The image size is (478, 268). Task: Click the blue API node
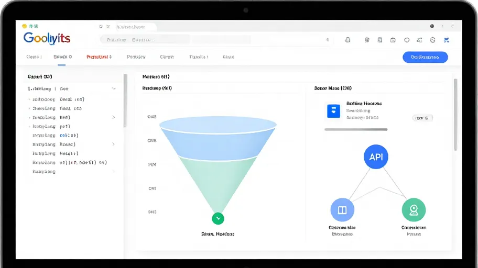376,157
